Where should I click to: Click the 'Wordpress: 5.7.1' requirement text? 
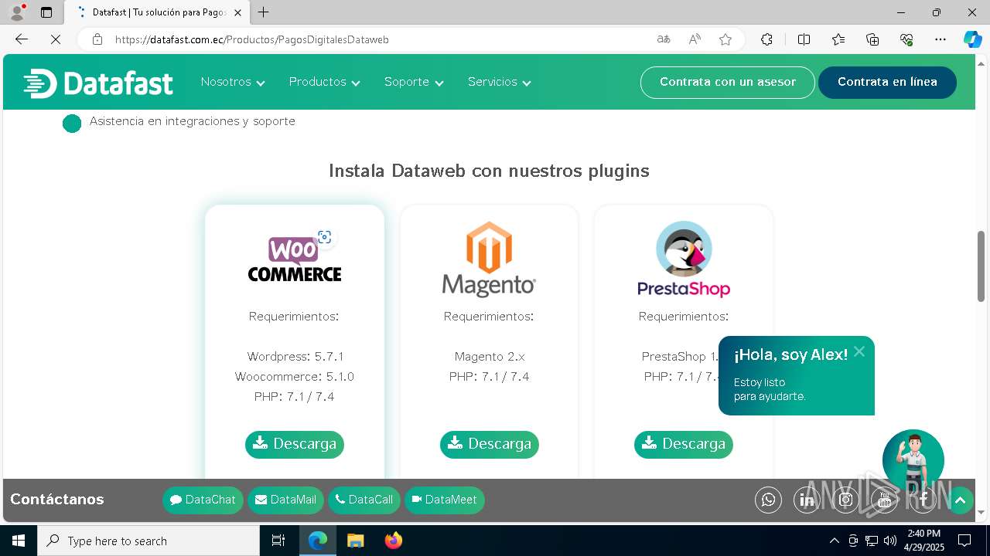[x=295, y=357]
